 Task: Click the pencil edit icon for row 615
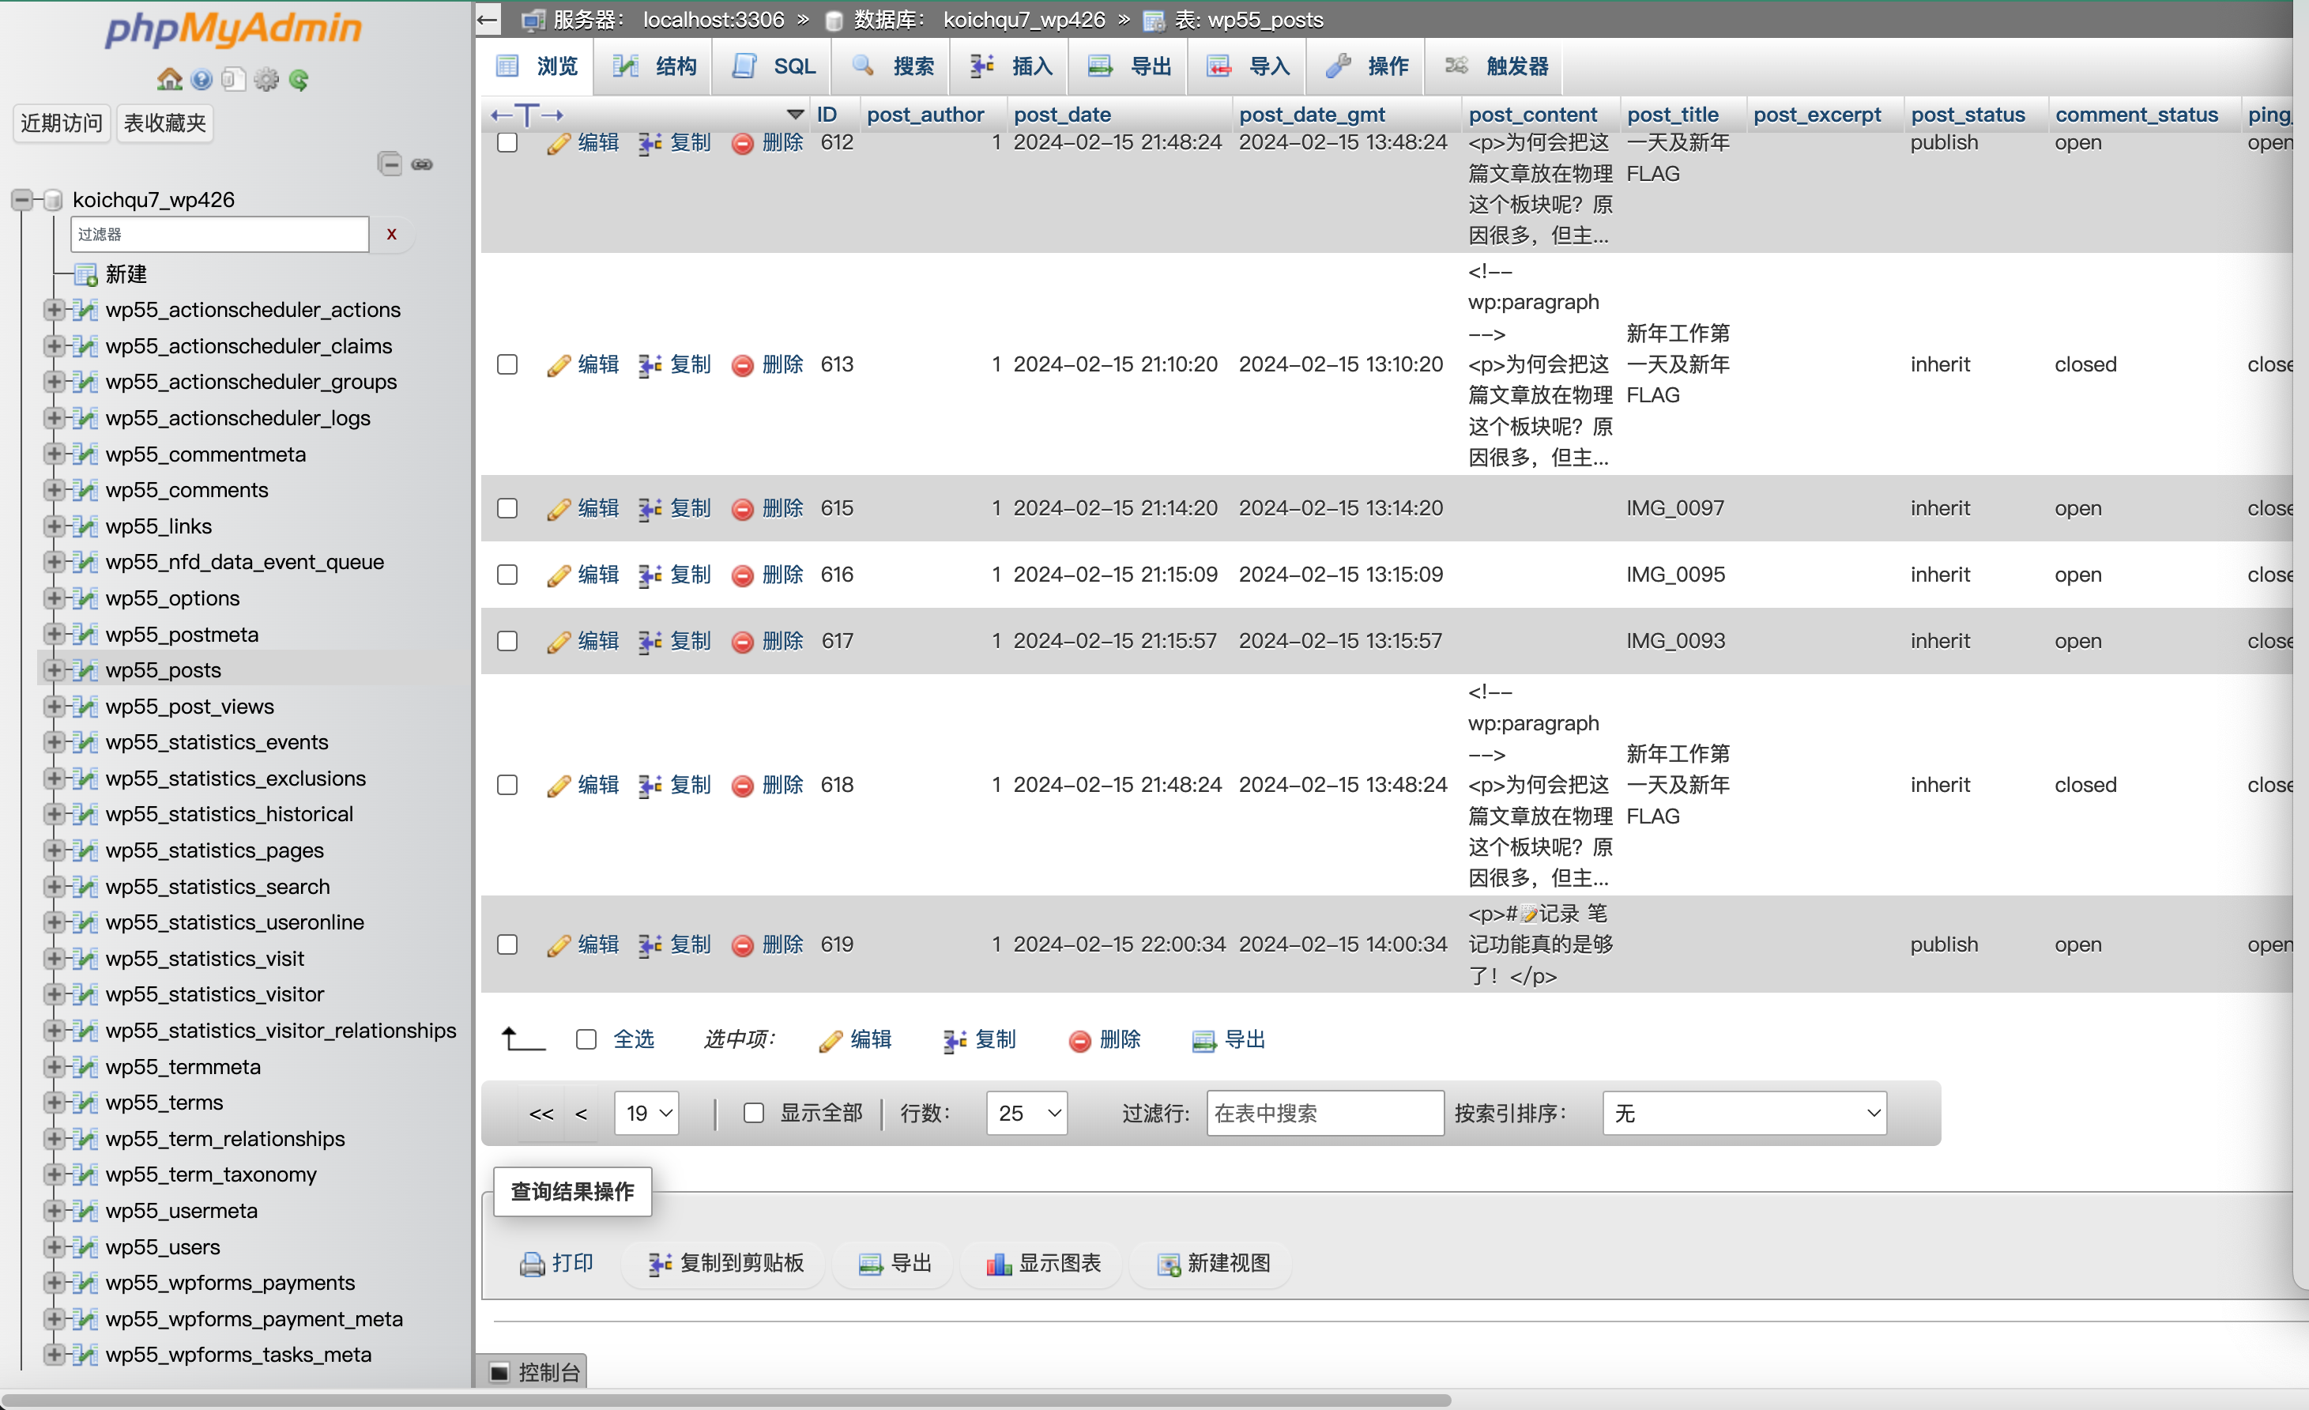pyautogui.click(x=559, y=509)
